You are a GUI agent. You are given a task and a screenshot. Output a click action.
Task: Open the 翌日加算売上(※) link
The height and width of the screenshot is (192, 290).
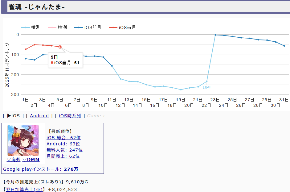pyautogui.click(x=24, y=189)
